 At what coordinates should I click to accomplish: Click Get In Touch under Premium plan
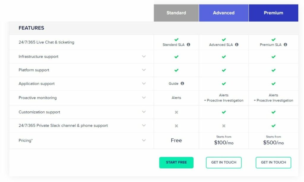273,162
